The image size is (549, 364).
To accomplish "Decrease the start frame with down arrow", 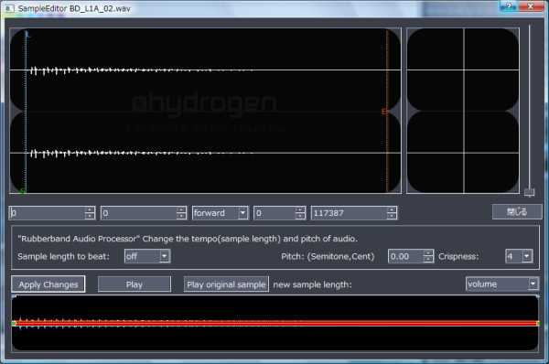I will pyautogui.click(x=90, y=216).
